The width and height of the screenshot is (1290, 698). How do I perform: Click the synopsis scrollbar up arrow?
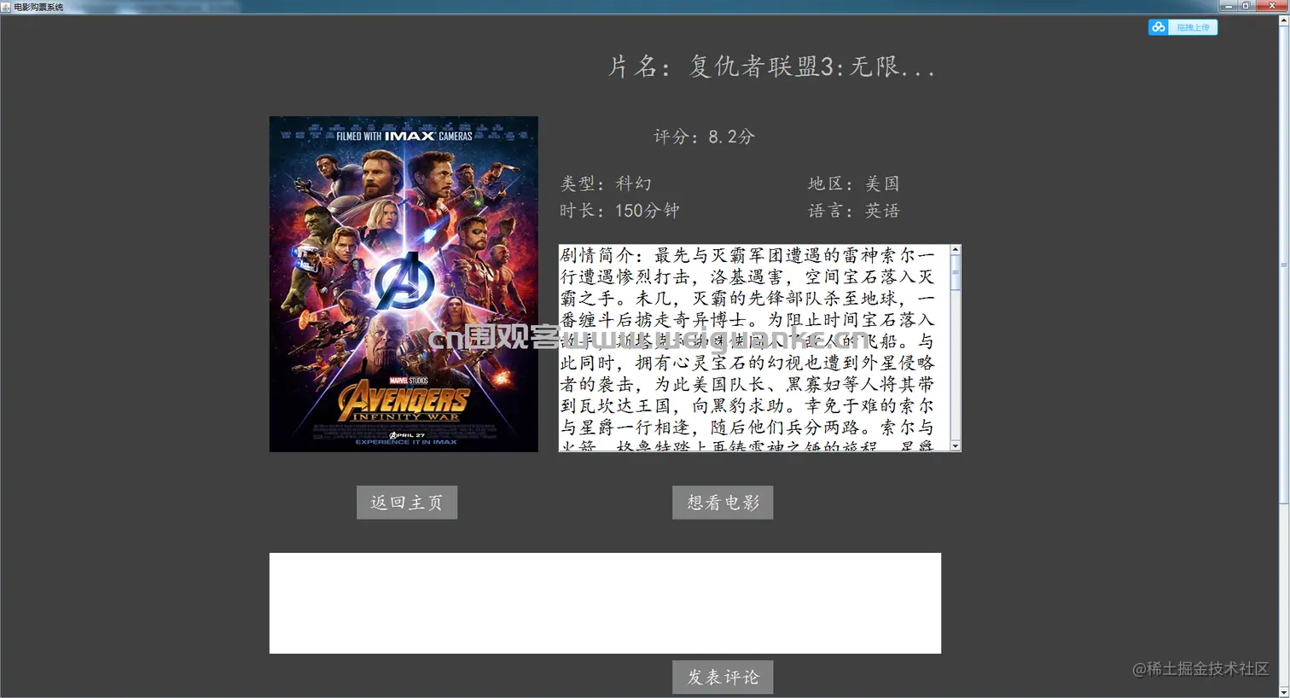(x=956, y=250)
